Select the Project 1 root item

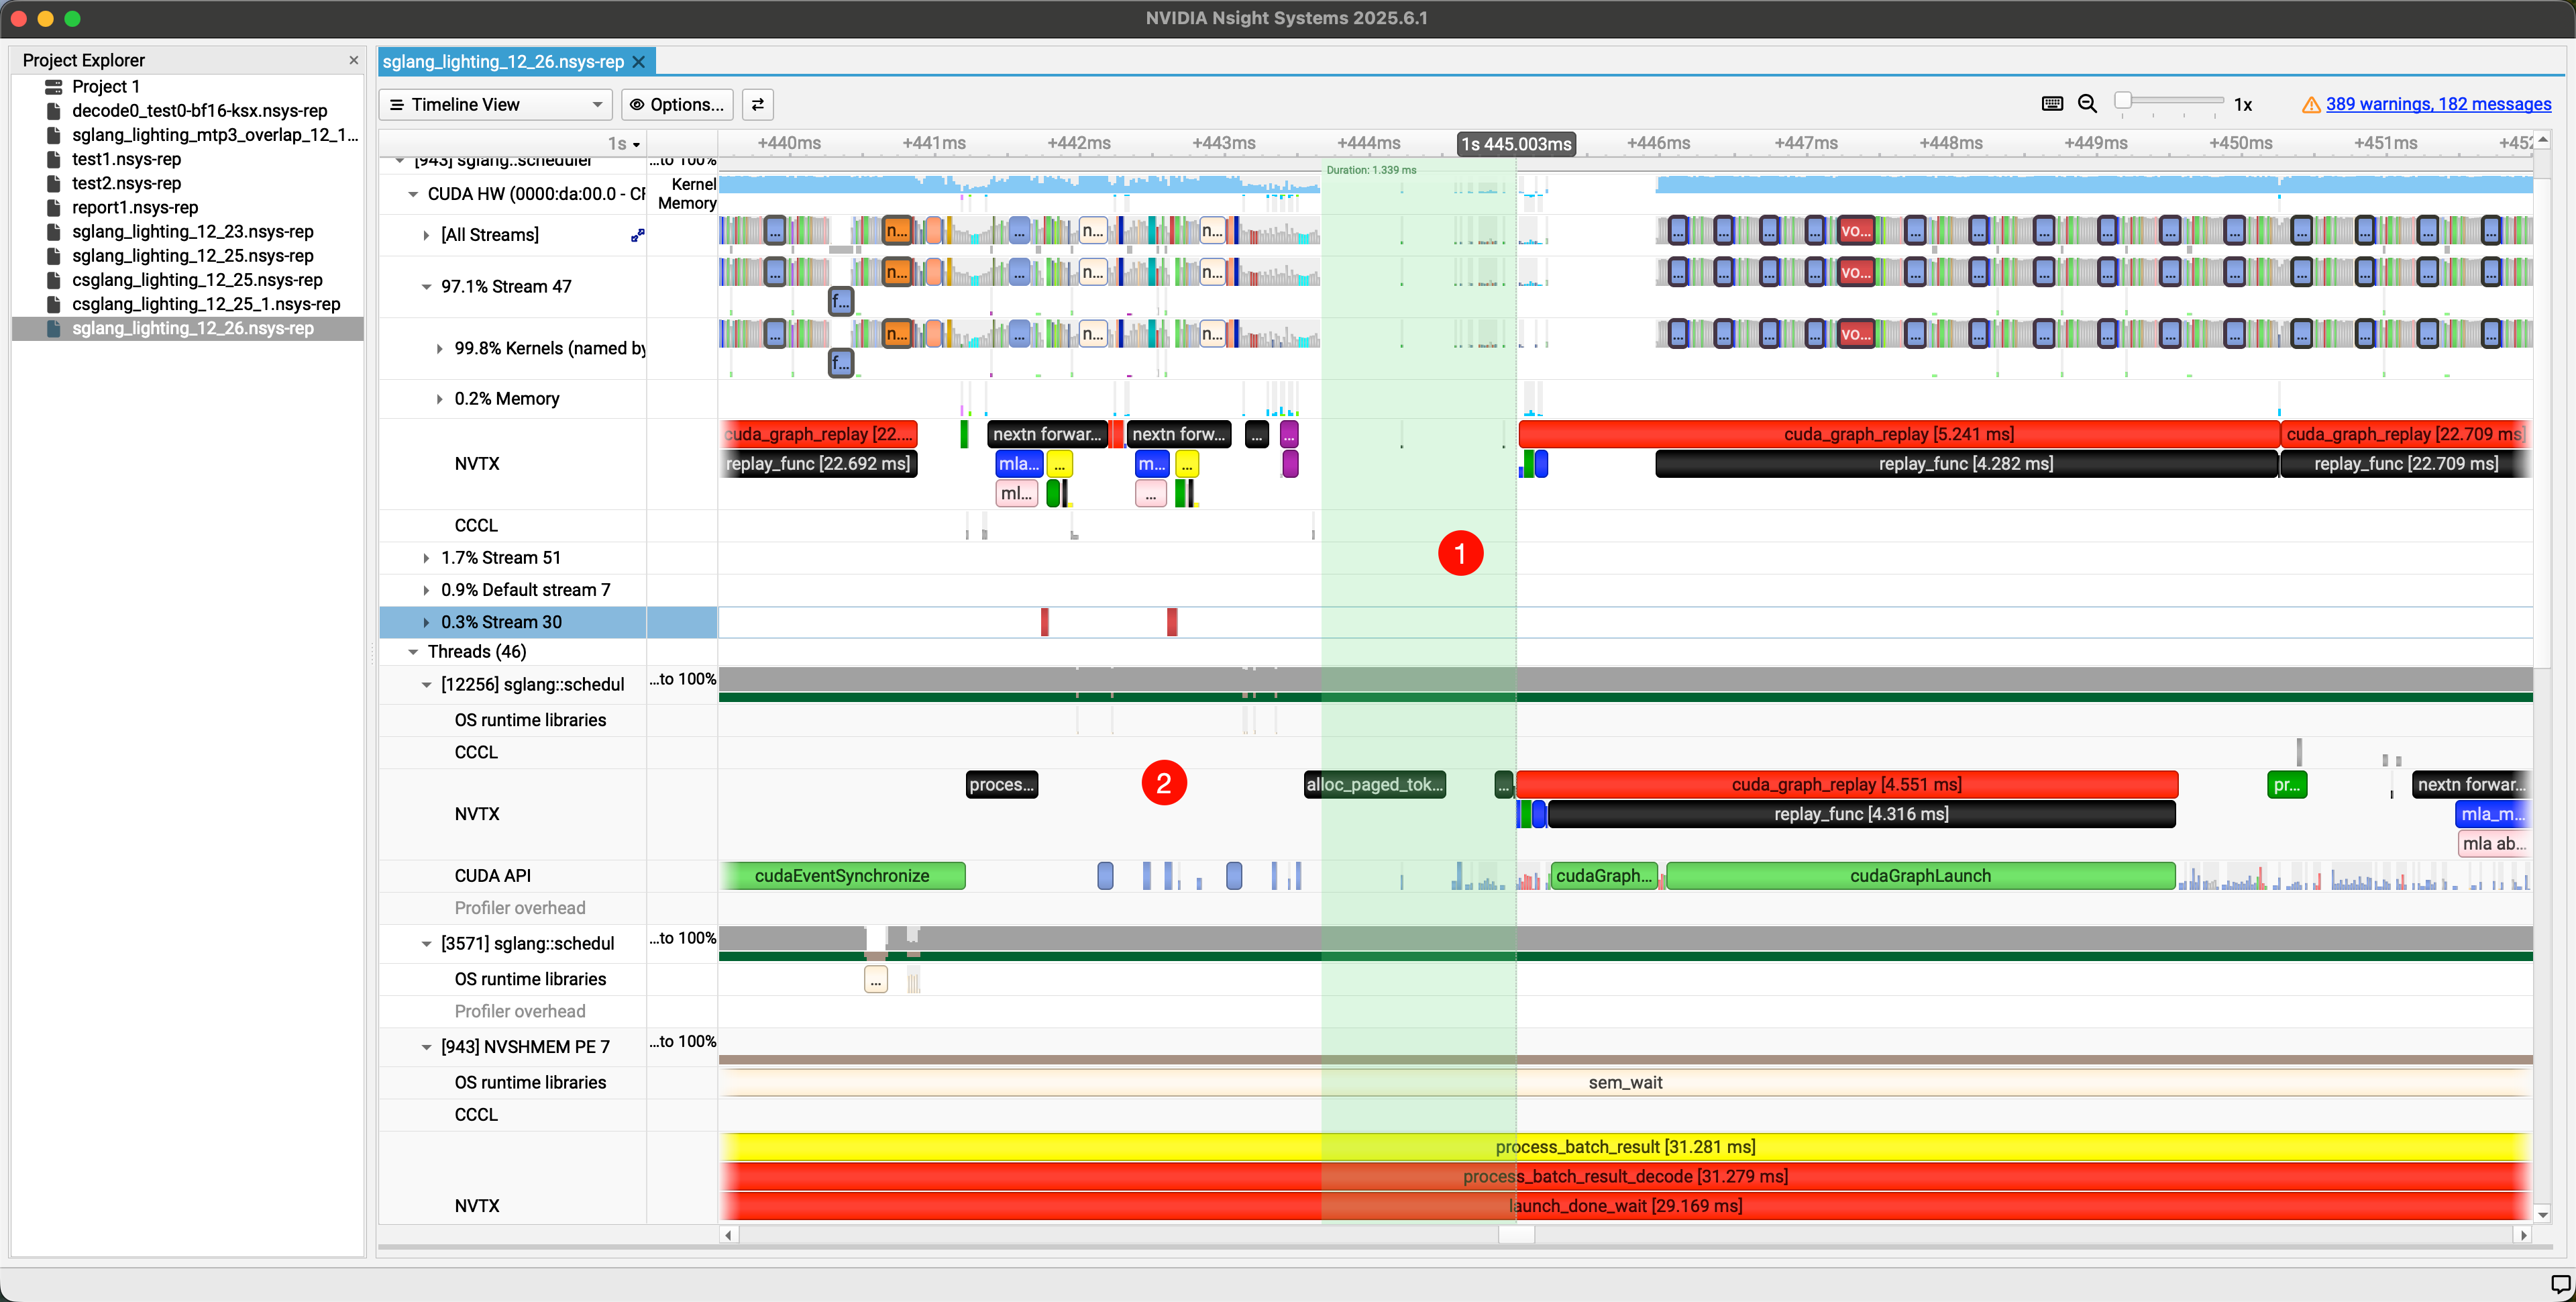[x=105, y=86]
